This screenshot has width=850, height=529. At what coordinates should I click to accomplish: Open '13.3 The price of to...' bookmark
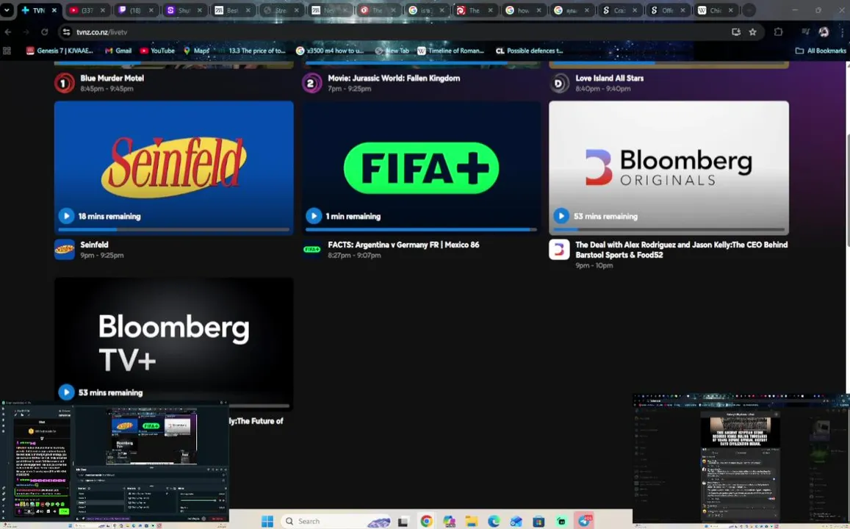point(253,51)
